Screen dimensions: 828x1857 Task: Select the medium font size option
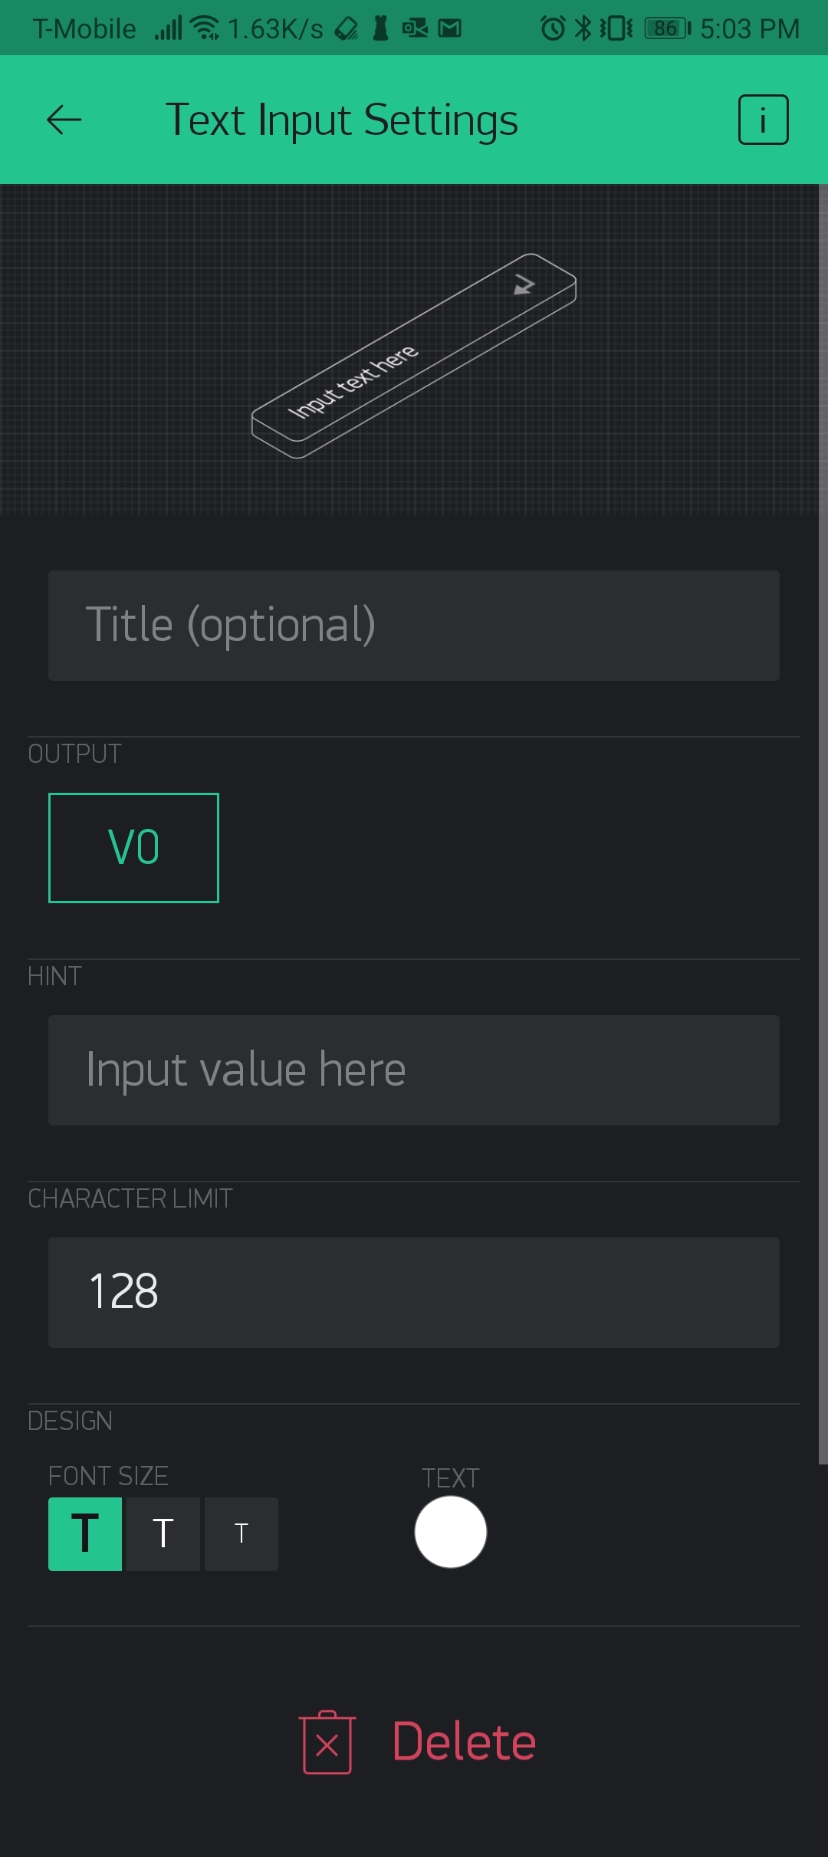pyautogui.click(x=163, y=1533)
